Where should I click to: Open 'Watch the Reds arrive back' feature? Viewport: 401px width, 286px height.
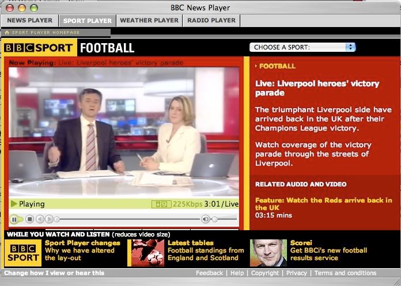pos(324,204)
